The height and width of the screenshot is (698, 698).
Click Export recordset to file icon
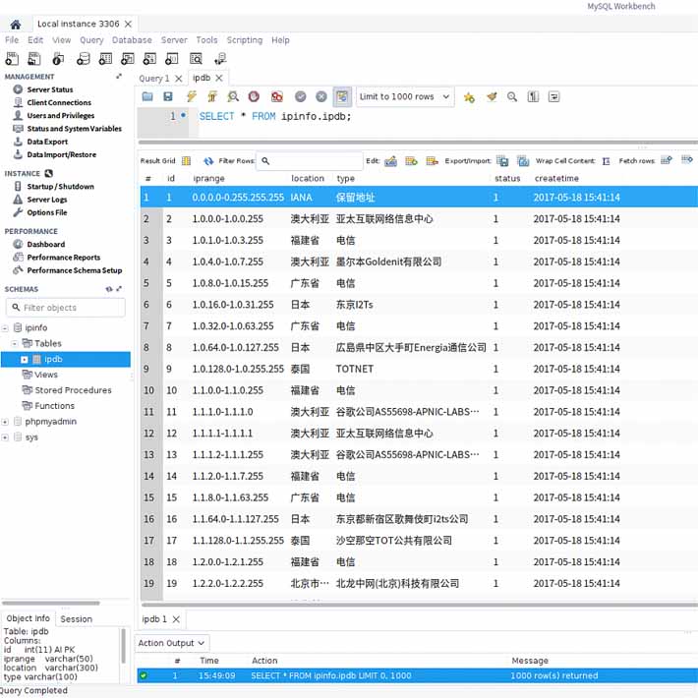[x=502, y=160]
